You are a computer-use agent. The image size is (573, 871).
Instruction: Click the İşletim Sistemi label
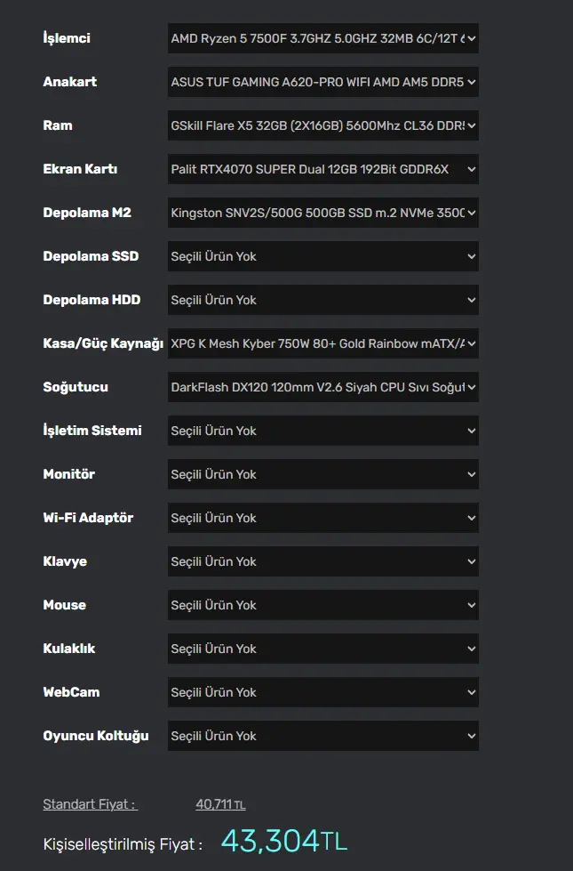point(92,431)
